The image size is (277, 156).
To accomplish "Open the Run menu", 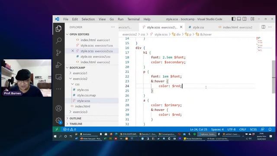I will pos(121,19).
